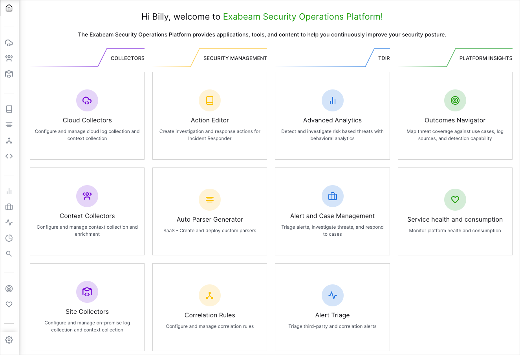Click the purple people icon in the Context Collectors card
This screenshot has height=355, width=520.
87,196
